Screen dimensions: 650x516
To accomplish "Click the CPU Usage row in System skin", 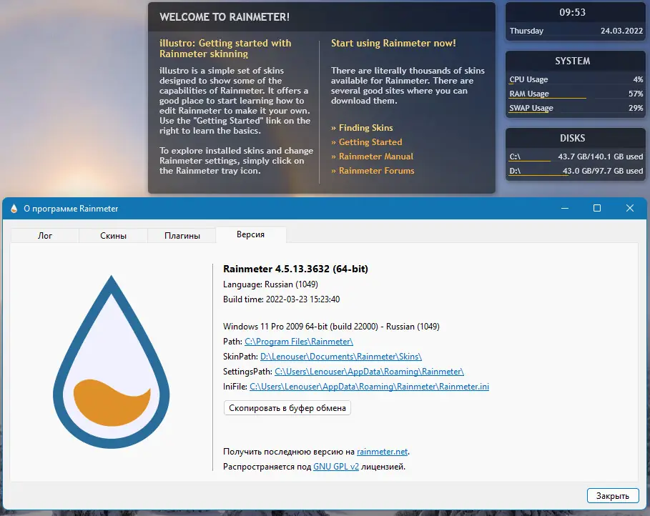I will (x=576, y=79).
